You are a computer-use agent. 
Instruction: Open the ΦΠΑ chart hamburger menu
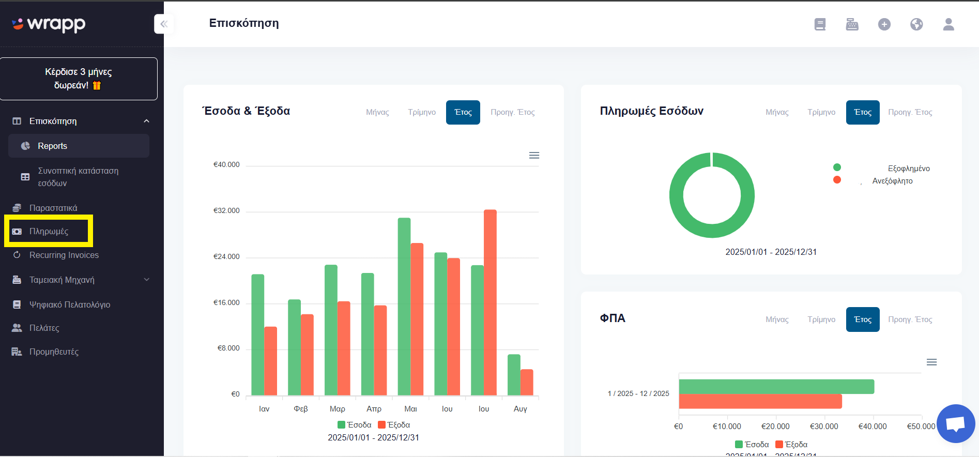point(931,362)
